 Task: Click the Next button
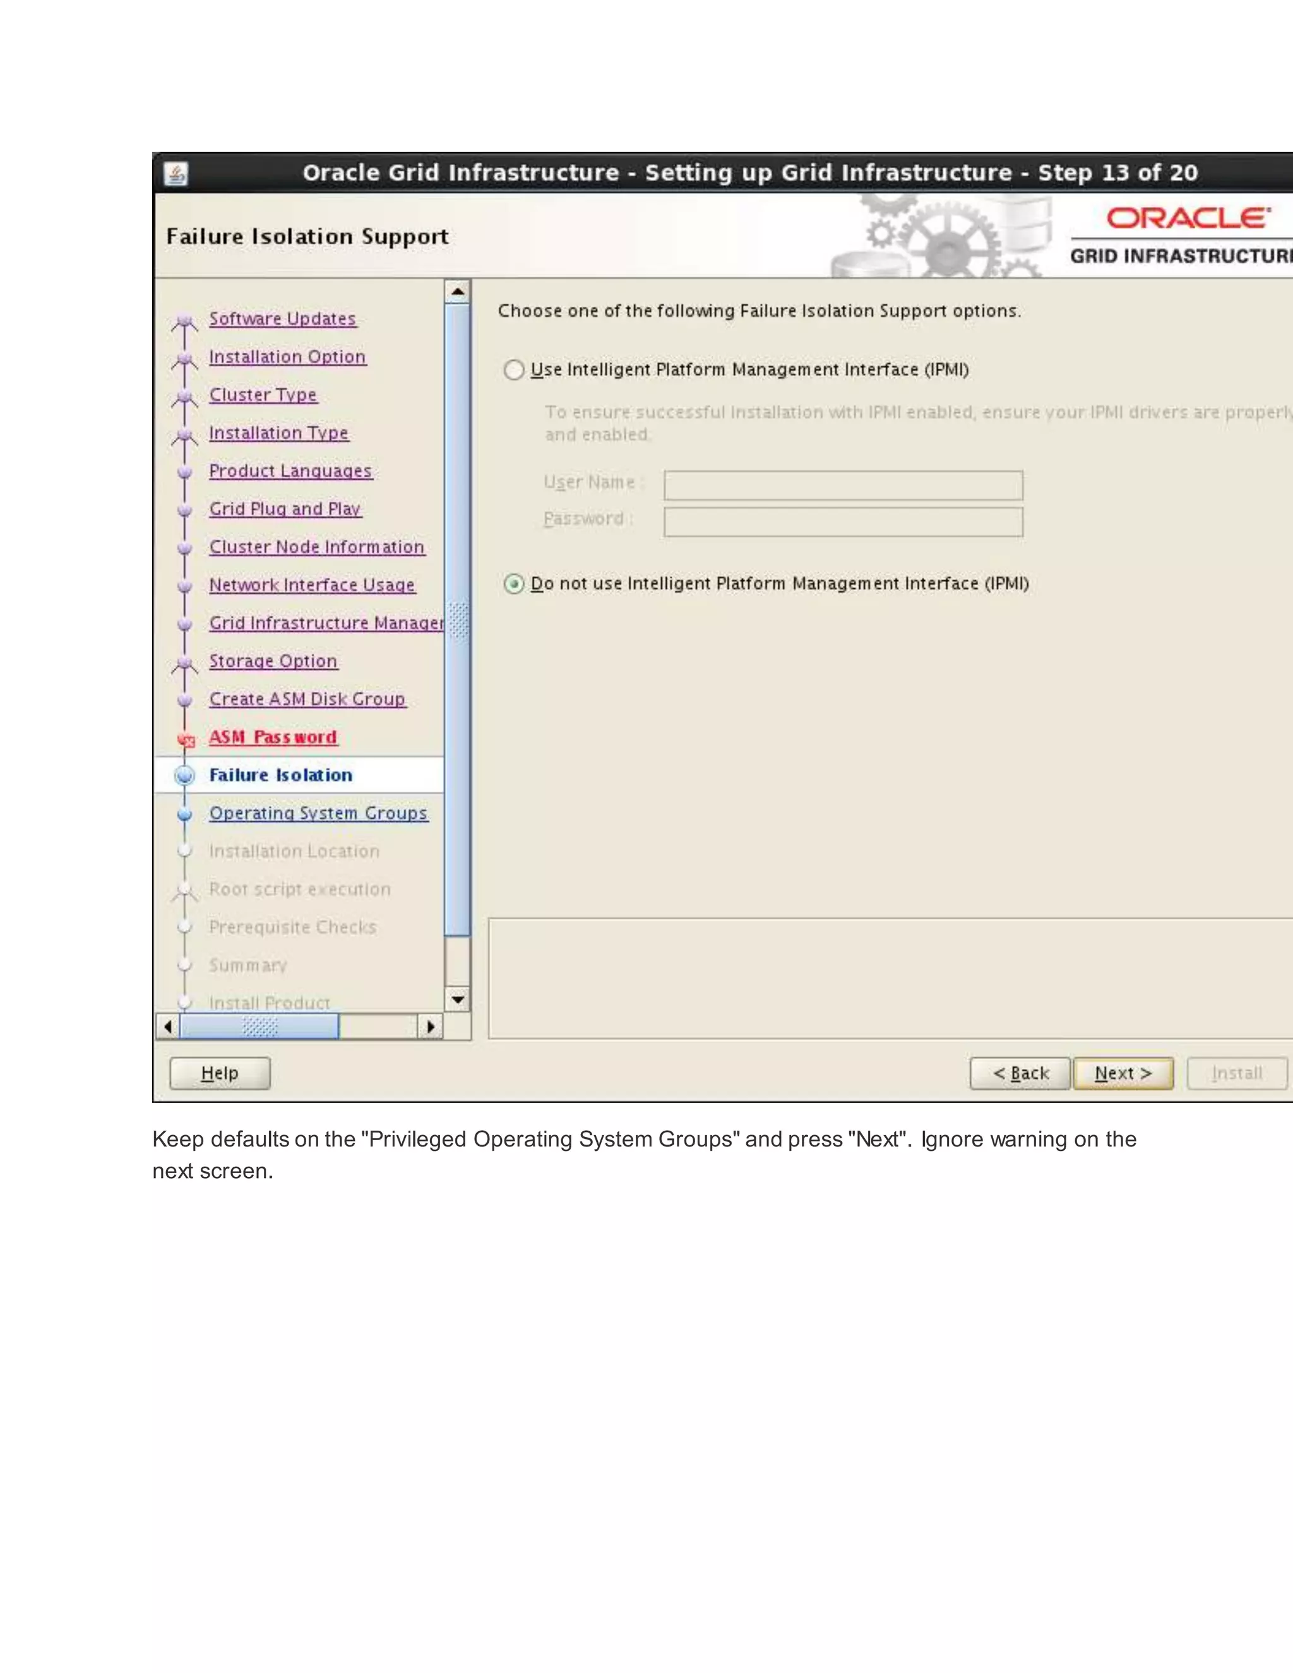pyautogui.click(x=1123, y=1073)
